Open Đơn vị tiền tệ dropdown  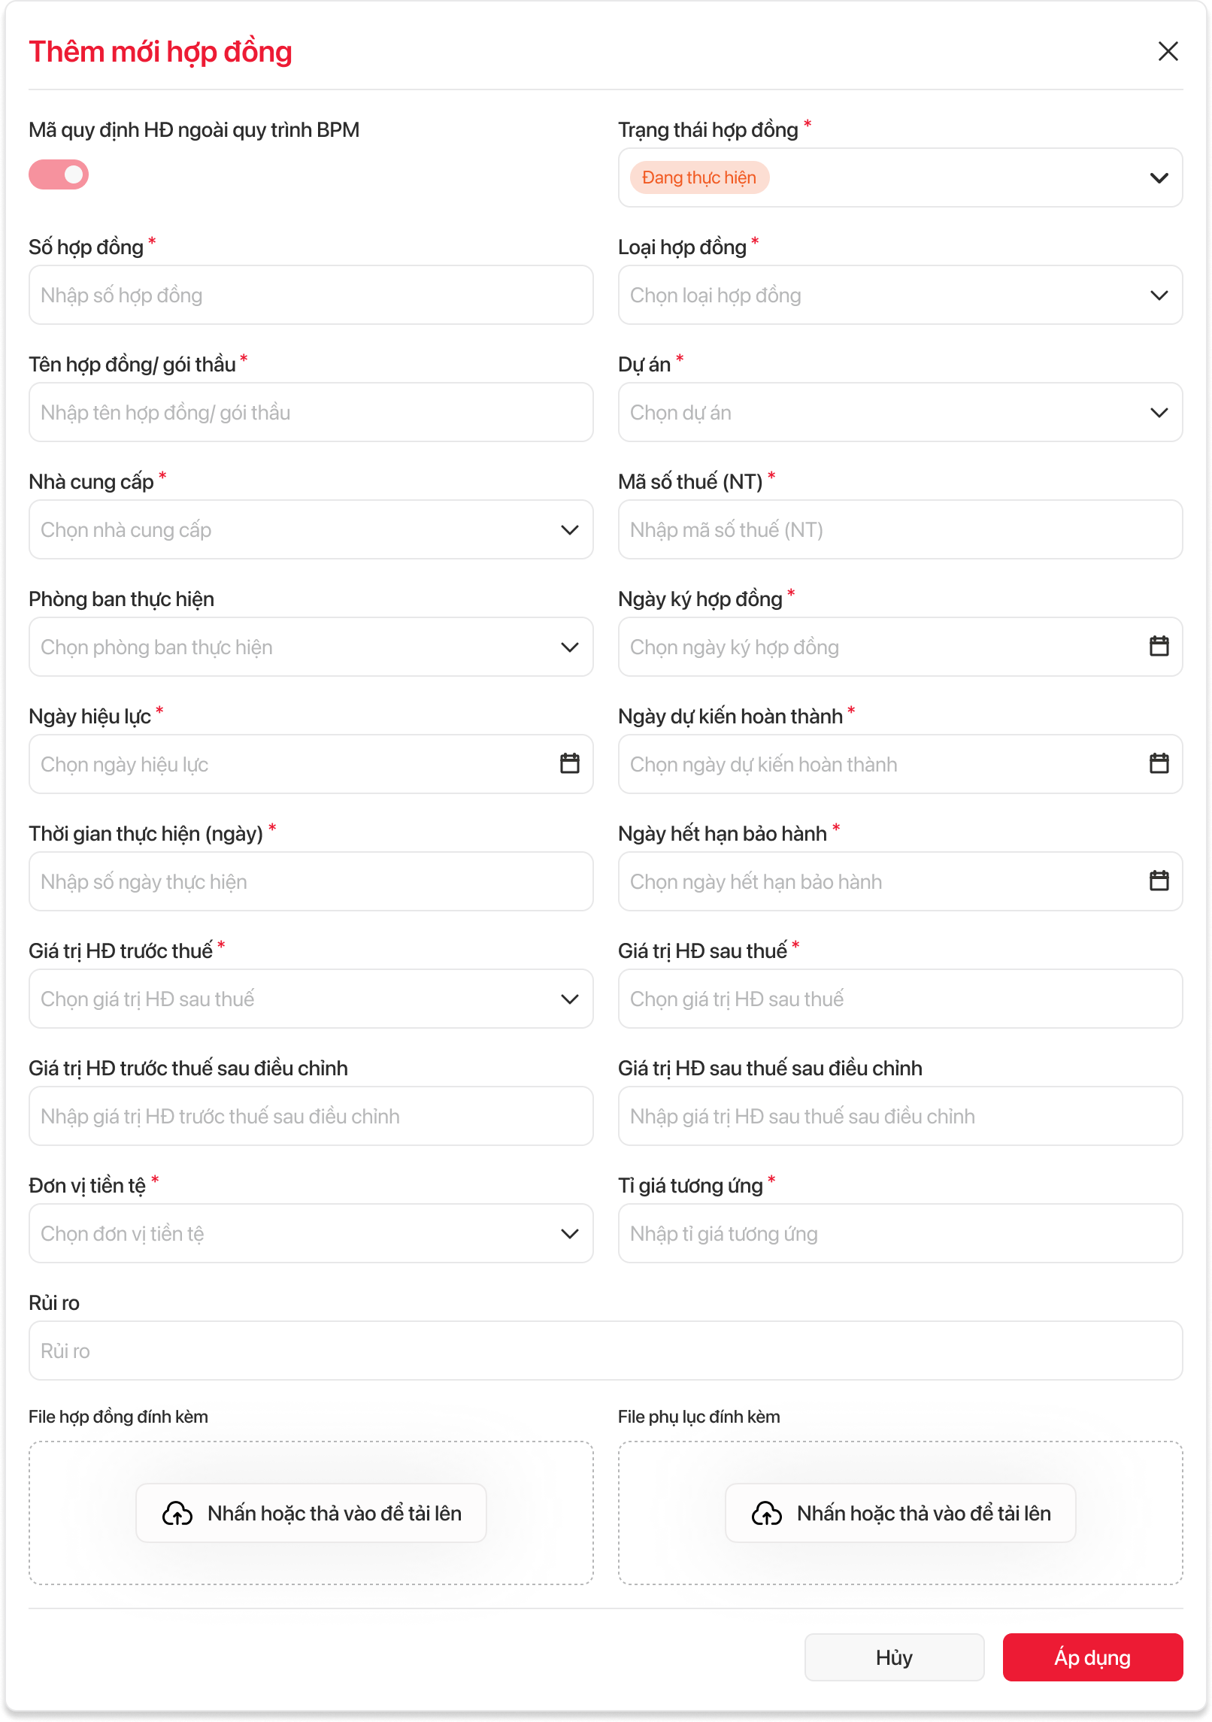tap(569, 1234)
